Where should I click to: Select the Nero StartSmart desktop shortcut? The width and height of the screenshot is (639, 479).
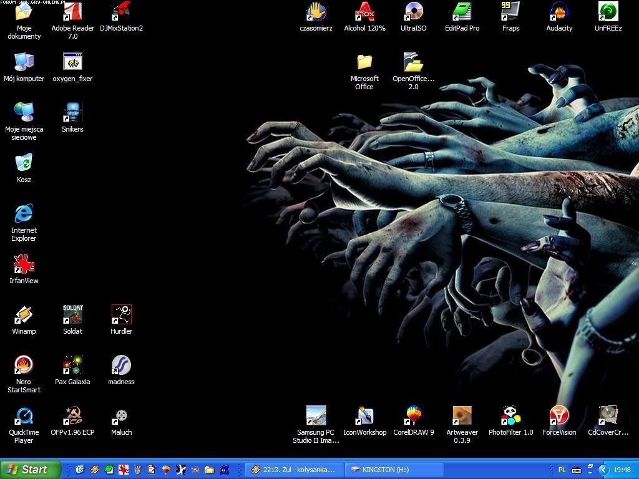pos(24,374)
